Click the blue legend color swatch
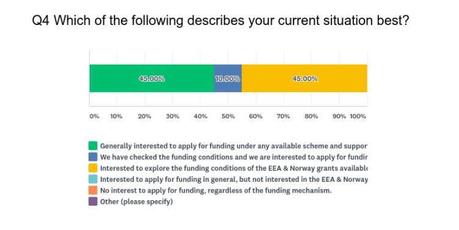This screenshot has width=459, height=230. point(93,157)
